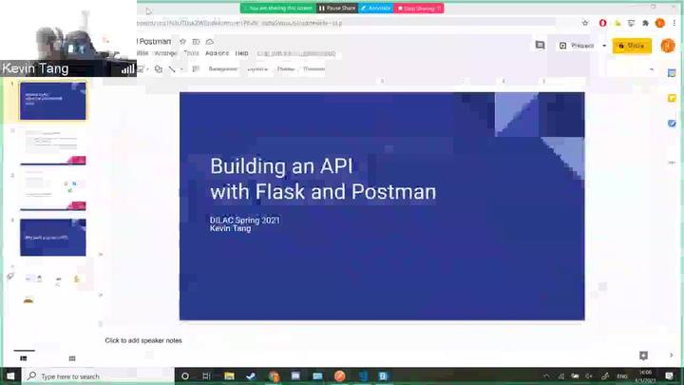
Task: Open the Tasks side panel icon
Action: [672, 124]
